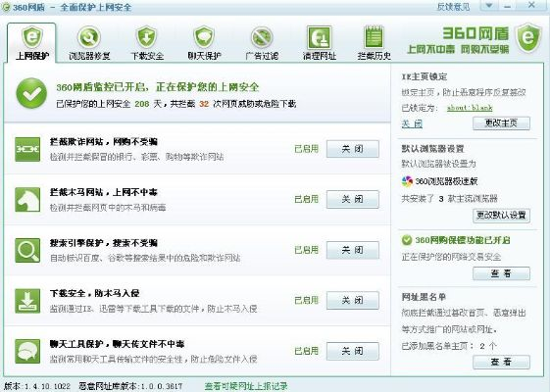This screenshot has width=550, height=392.
Task: Click 已启用 status in 拦截木马网站 row
Action: pyautogui.click(x=306, y=199)
